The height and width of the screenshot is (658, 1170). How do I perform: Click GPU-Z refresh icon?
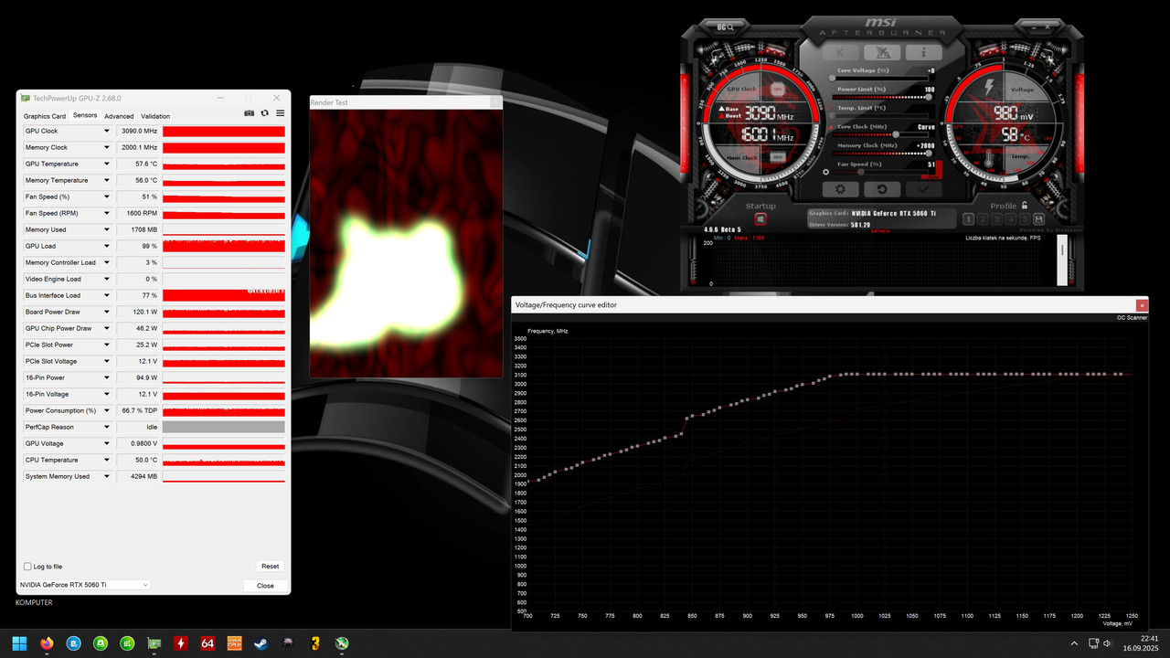pos(265,113)
